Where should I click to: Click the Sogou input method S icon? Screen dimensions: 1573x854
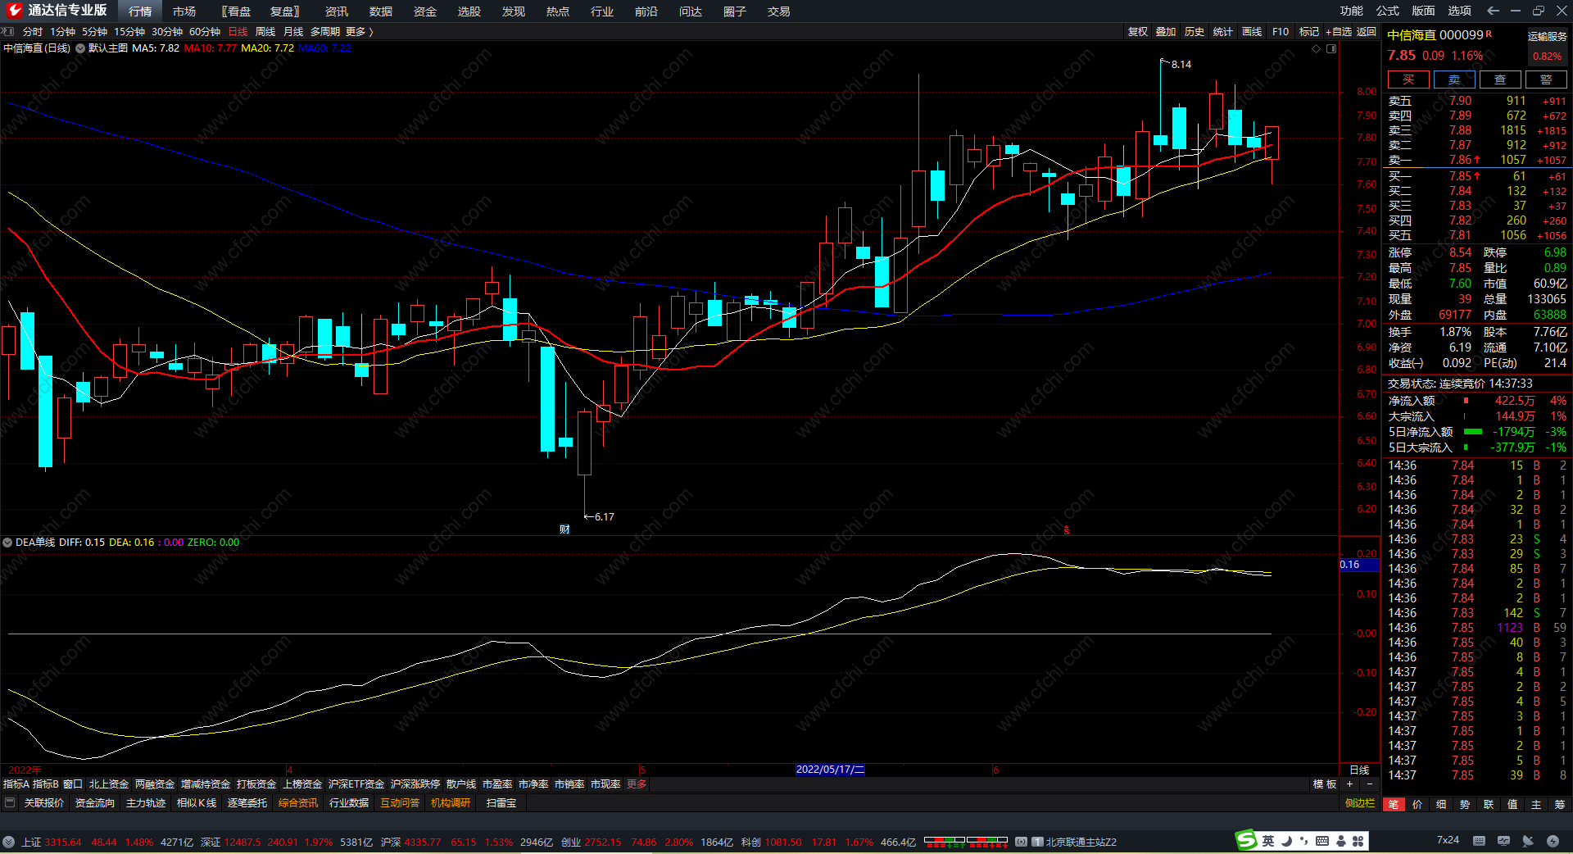point(1246,840)
